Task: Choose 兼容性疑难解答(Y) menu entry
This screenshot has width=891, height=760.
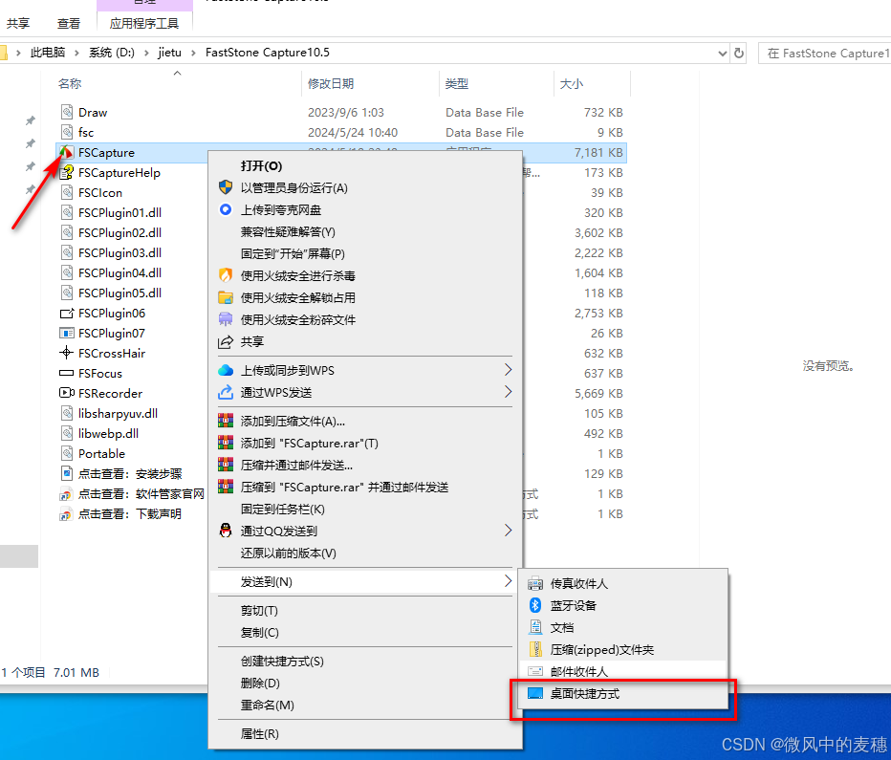Action: tap(365, 231)
